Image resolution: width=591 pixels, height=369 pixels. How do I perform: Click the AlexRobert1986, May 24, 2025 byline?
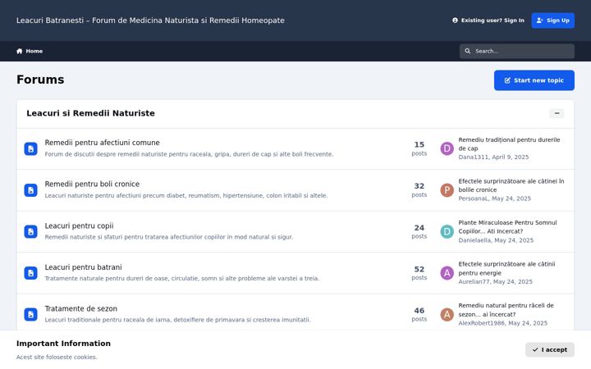503,323
